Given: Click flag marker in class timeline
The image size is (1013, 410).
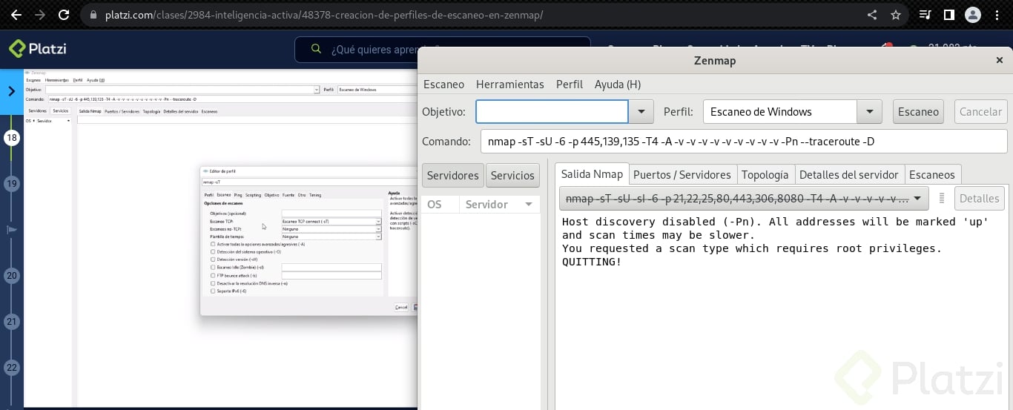Looking at the screenshot, I should (x=11, y=230).
